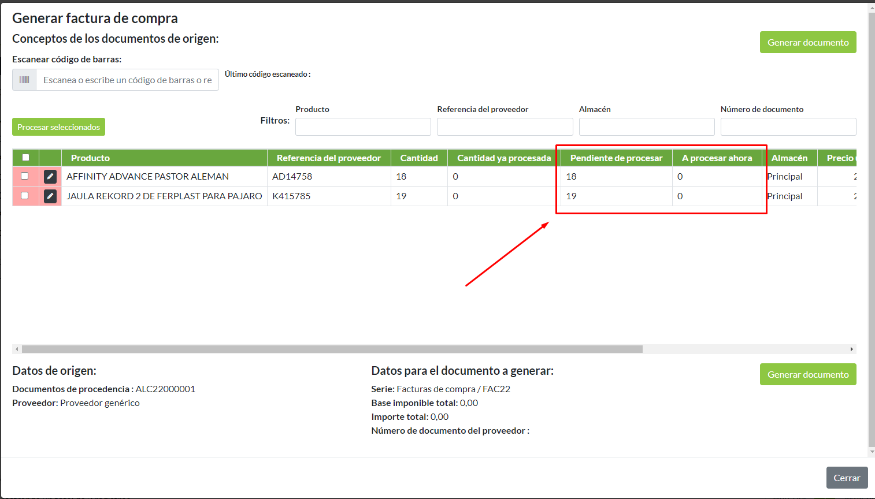Click the Almacén filter input
The image size is (875, 499).
click(x=646, y=126)
